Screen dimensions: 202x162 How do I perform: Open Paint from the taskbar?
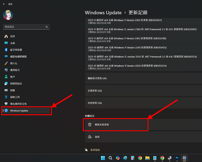tap(125, 158)
